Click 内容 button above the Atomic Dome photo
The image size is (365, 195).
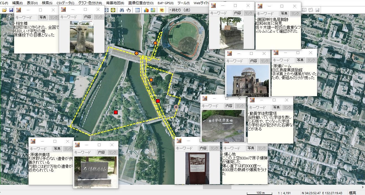(253, 61)
